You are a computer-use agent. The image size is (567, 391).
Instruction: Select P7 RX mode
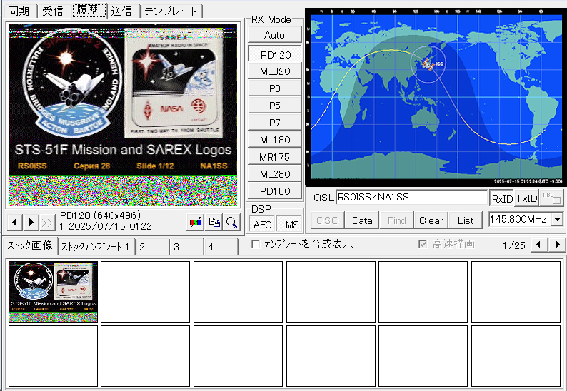click(274, 123)
